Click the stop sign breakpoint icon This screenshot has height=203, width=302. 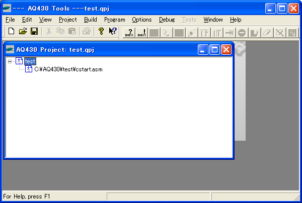tap(242, 33)
